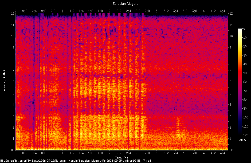Viewport: 251px width, 163px height.
Task: Click the "DC" tick on right frequency axis
Action: click(x=231, y=150)
